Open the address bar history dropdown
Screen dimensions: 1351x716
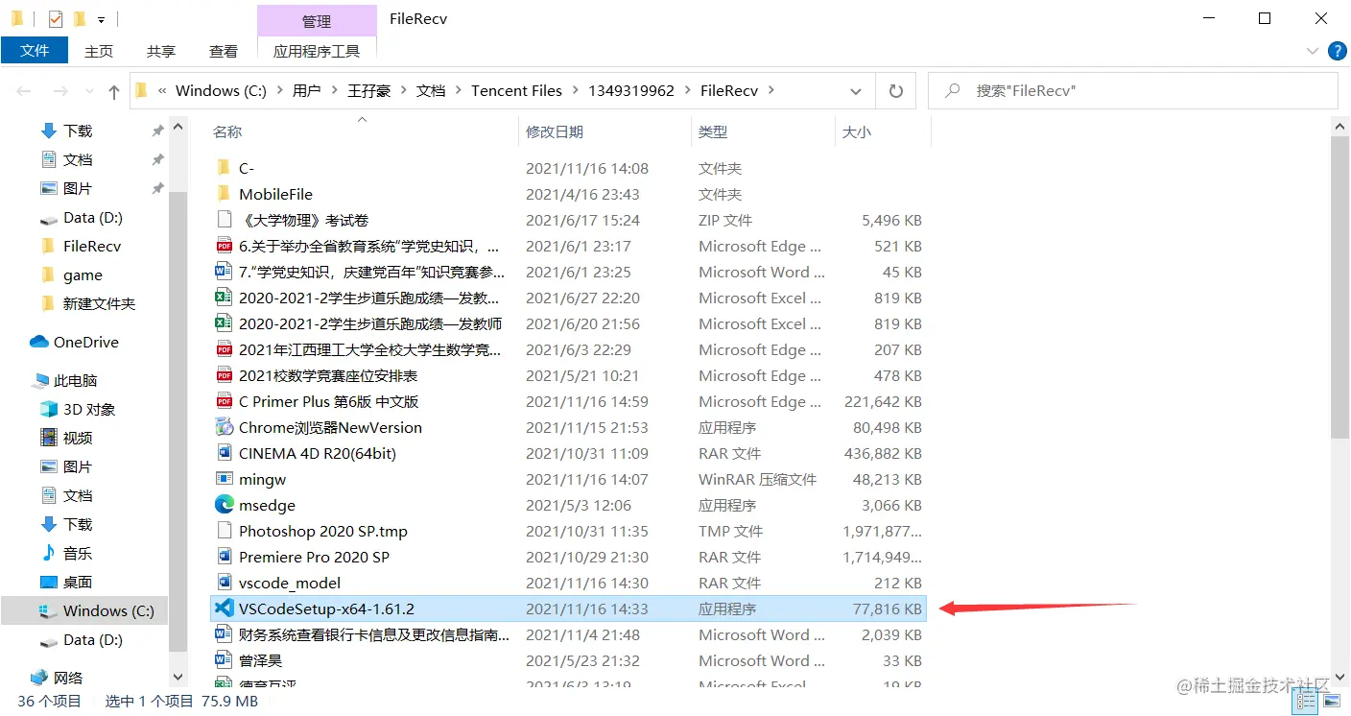tap(856, 91)
